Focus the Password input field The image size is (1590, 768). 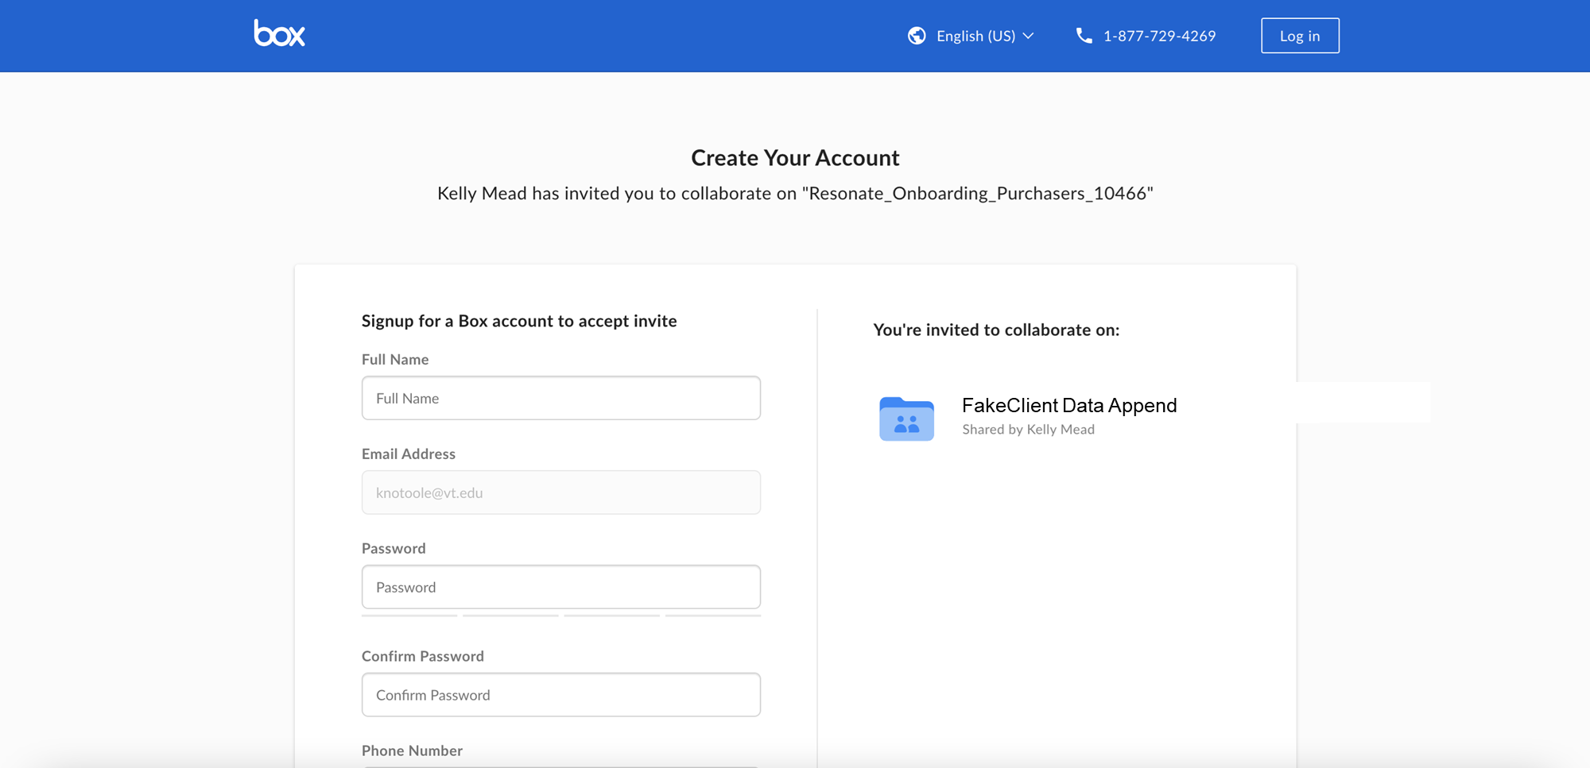click(x=561, y=587)
